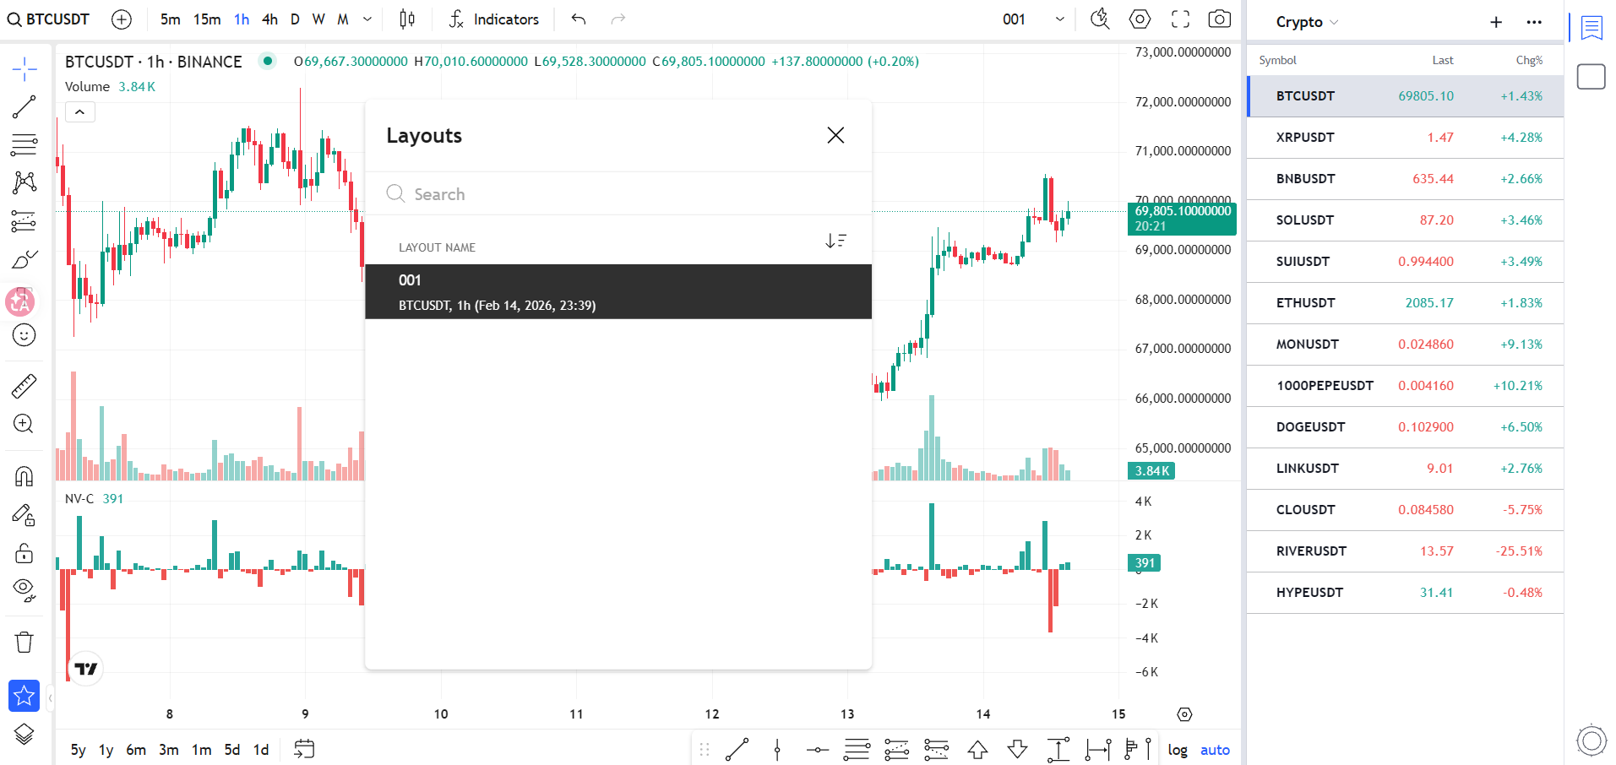
Task: Switch to the daily D timeframe
Action: pos(295,19)
